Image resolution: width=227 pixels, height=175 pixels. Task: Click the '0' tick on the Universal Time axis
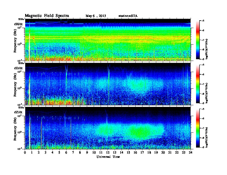click(x=25, y=153)
